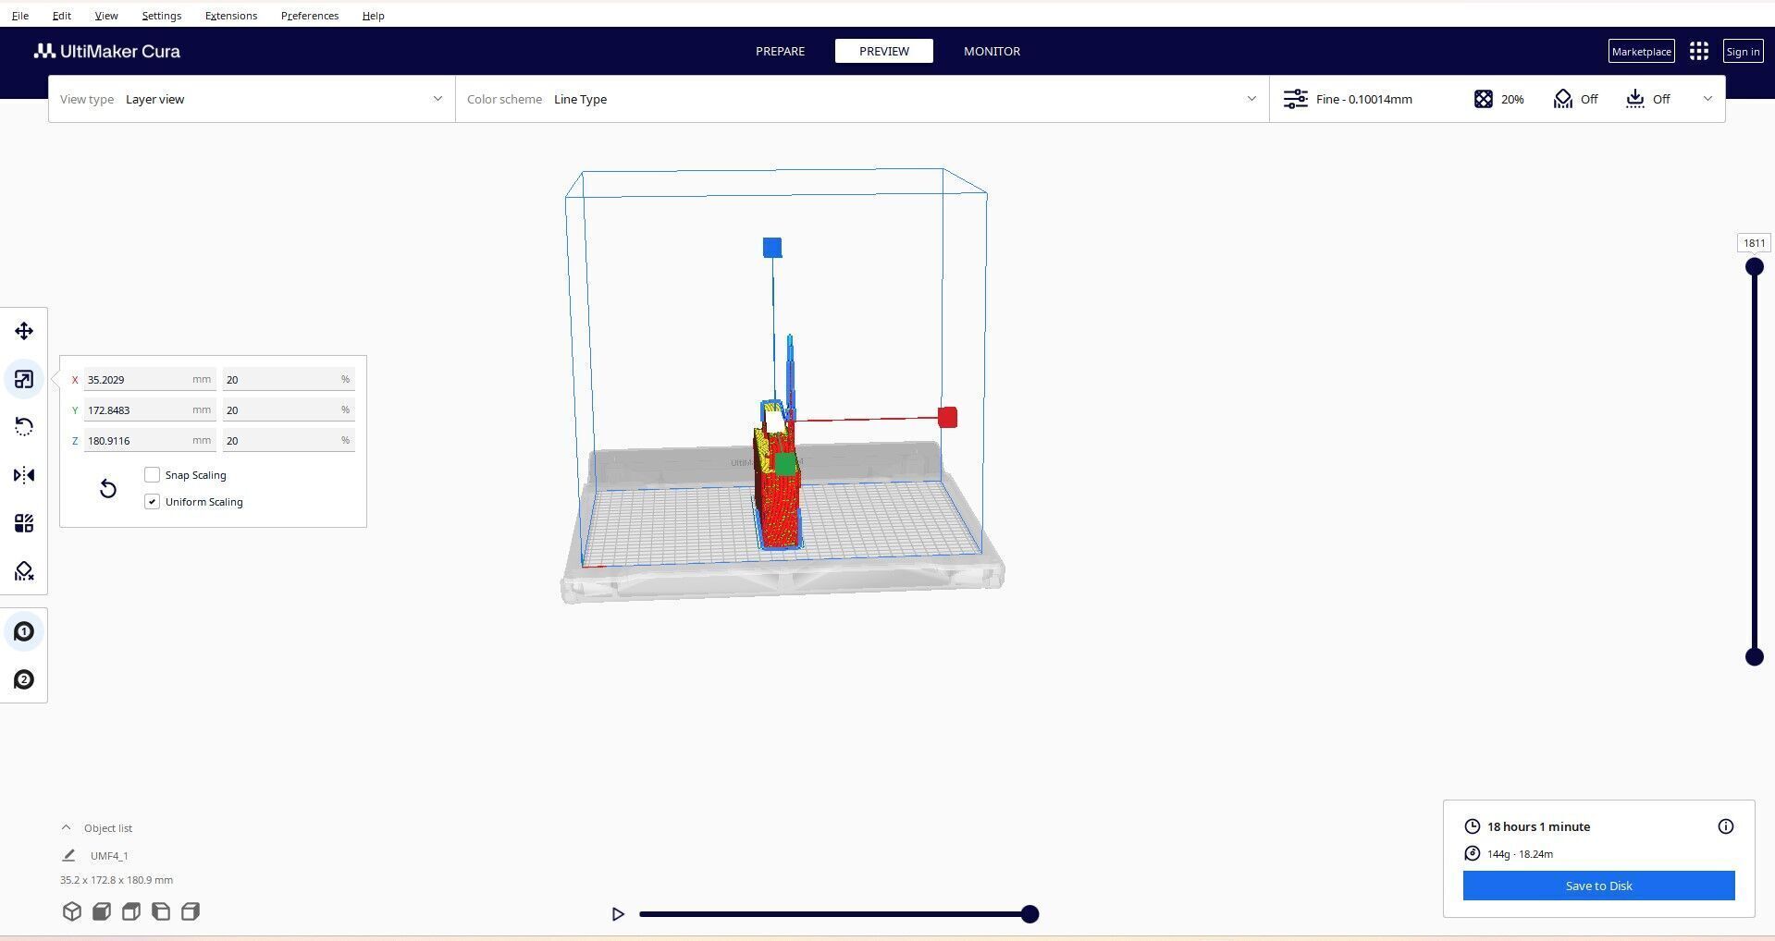Viewport: 1775px width, 941px height.
Task: Open the Extensions menu
Action: (231, 16)
